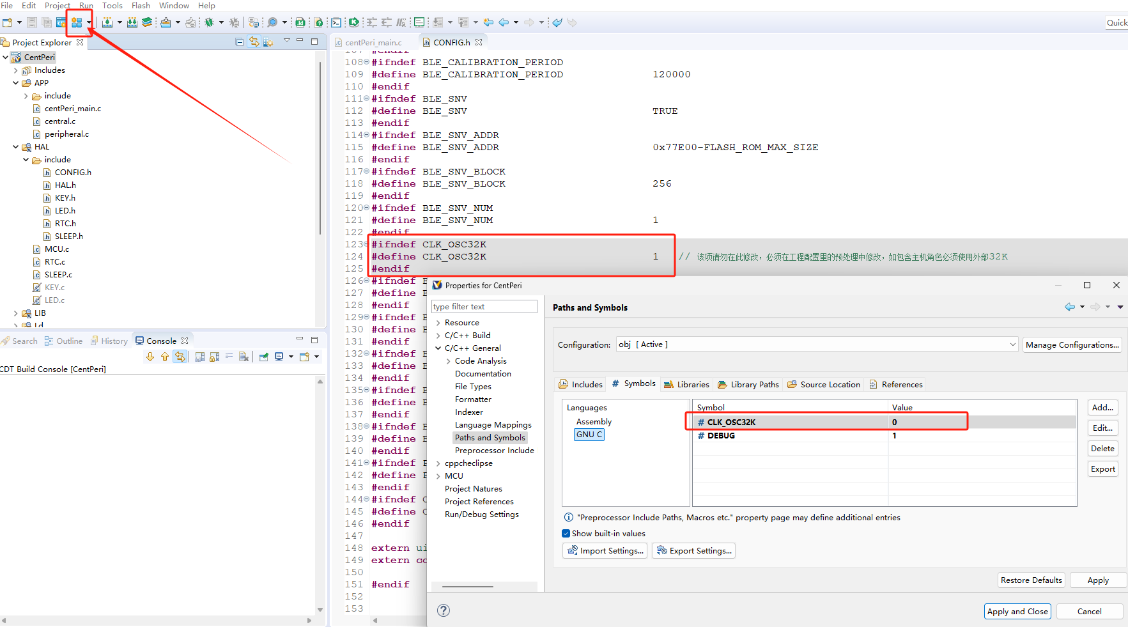Click the Export button
This screenshot has width=1128, height=627.
pyautogui.click(x=1102, y=469)
